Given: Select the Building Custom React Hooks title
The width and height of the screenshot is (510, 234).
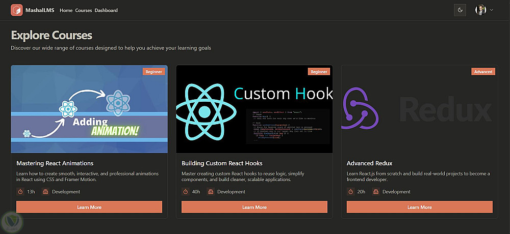Looking at the screenshot, I should point(222,163).
